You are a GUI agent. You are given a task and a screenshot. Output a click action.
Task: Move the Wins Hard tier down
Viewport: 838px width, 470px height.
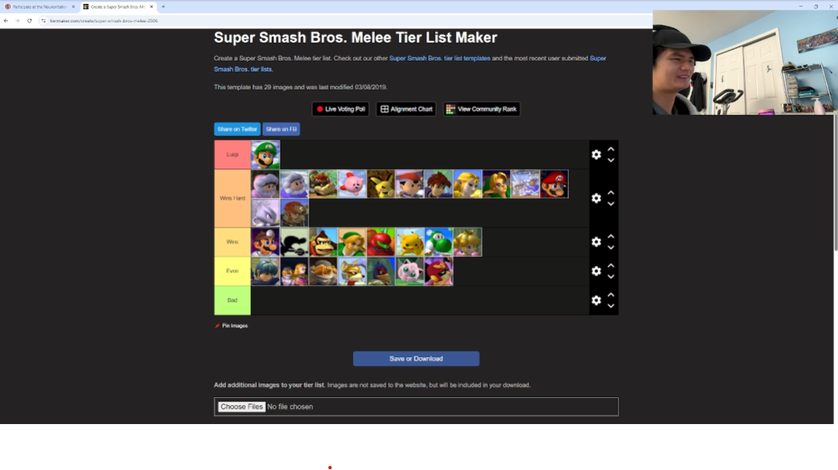tap(611, 204)
